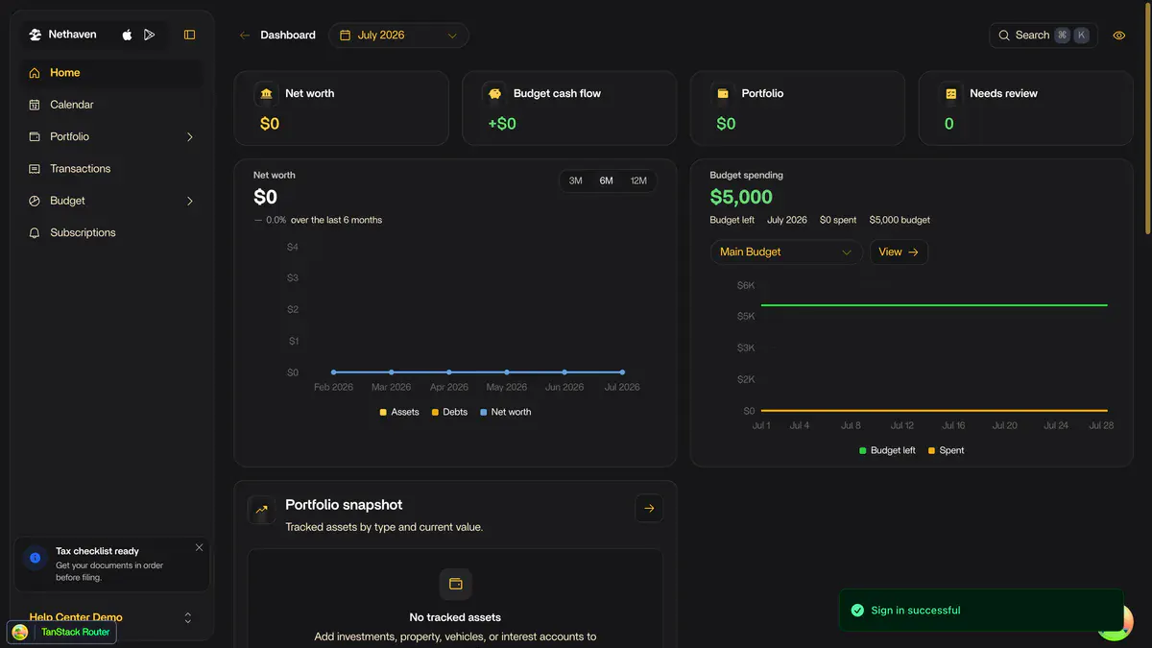Toggle Spent series in budget legend

(x=946, y=450)
